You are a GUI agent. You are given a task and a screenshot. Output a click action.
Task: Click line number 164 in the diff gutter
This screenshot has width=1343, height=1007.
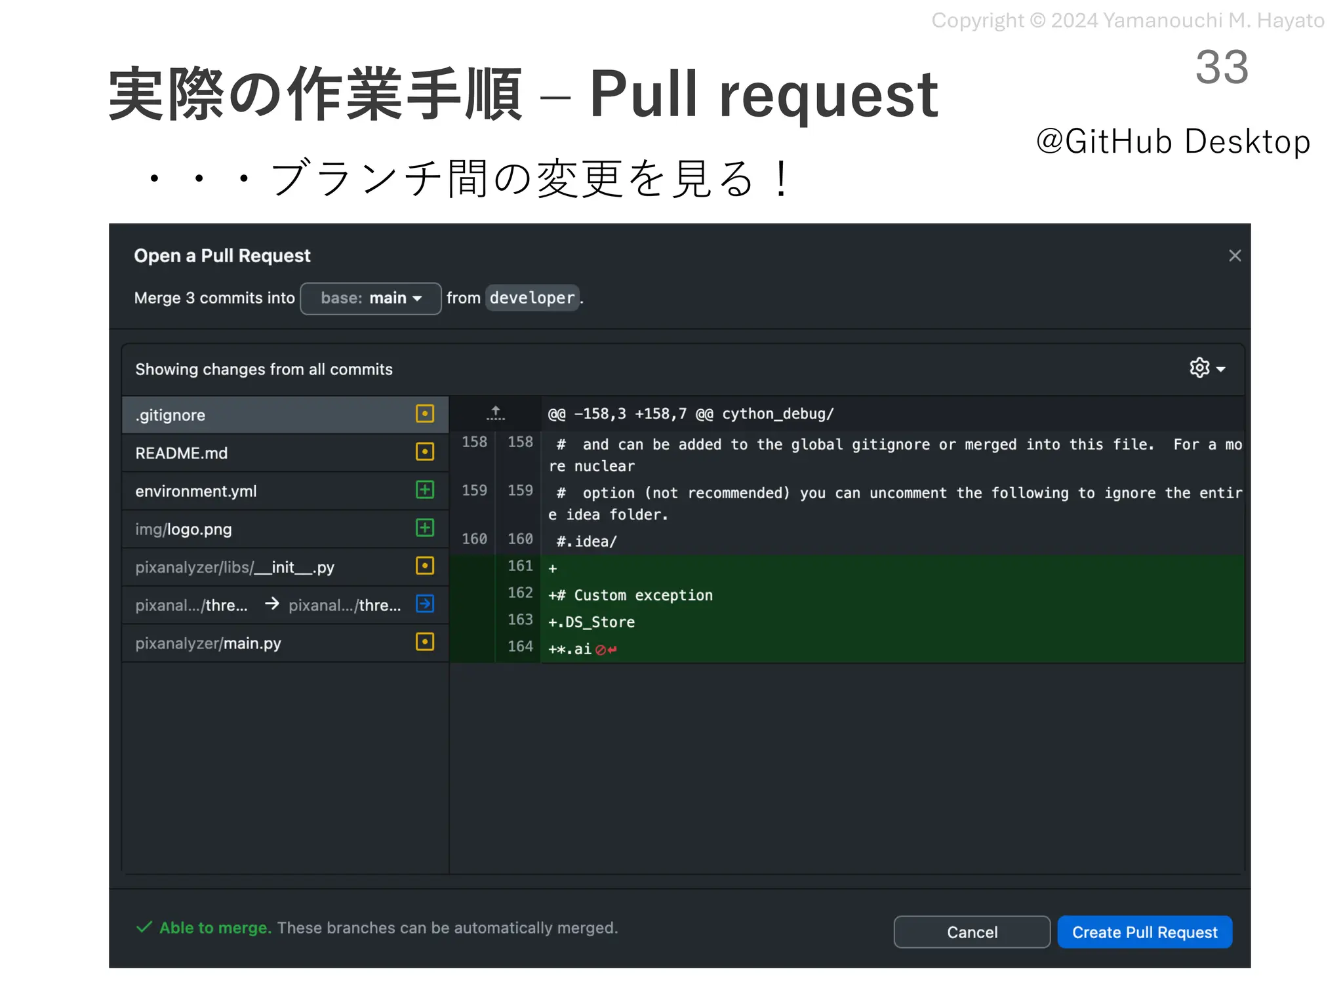(520, 646)
